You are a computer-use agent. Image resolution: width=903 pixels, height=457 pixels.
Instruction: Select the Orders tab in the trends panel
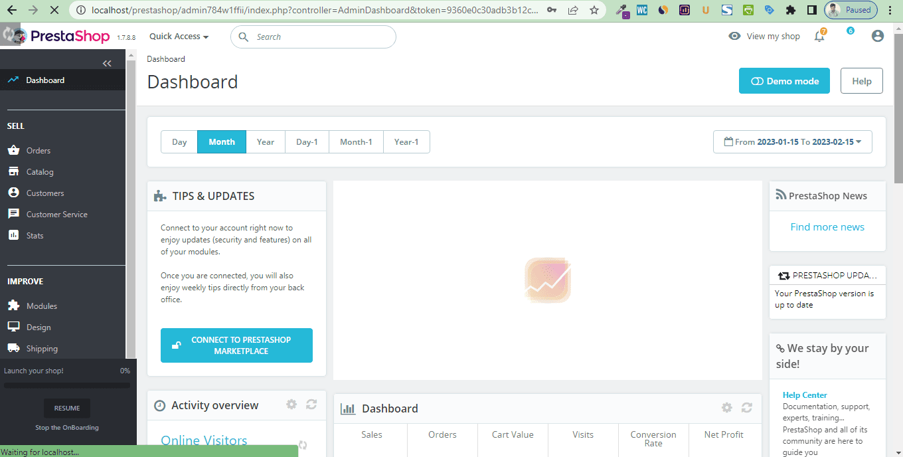click(x=442, y=440)
